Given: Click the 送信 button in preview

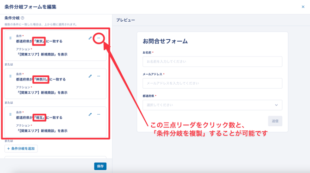Looking at the screenshot, I should (x=275, y=121).
